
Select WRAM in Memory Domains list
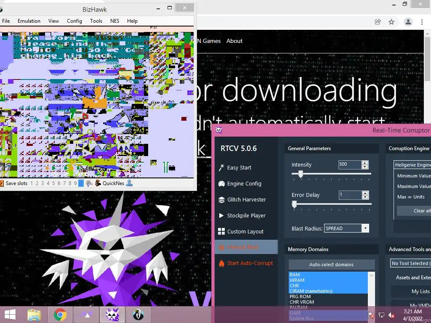click(x=328, y=280)
